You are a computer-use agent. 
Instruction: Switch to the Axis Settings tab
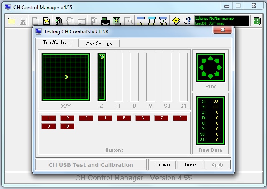pyautogui.click(x=99, y=43)
